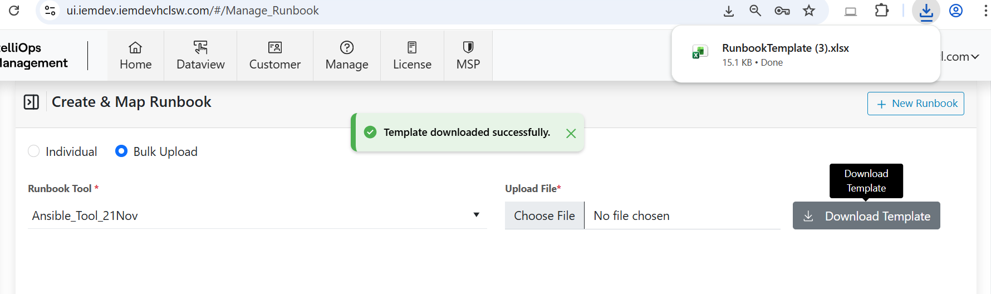Open the browser extensions puzzle icon
The image size is (991, 294).
[881, 11]
